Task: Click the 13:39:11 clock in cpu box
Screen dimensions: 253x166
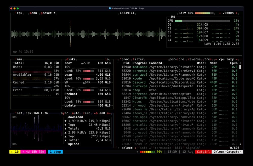Action: (127, 13)
